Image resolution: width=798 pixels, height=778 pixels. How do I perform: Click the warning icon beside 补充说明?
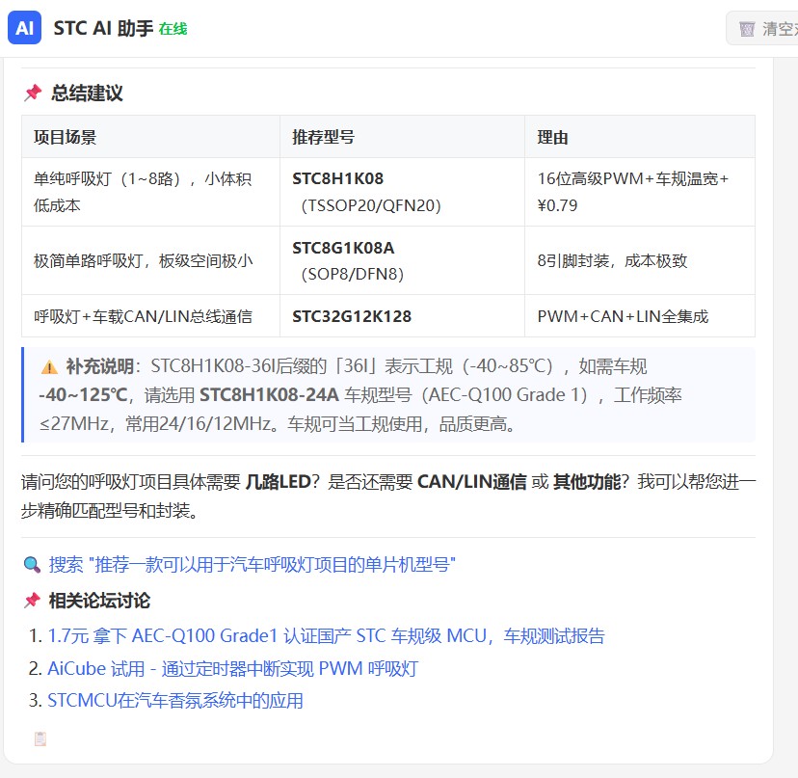(49, 366)
